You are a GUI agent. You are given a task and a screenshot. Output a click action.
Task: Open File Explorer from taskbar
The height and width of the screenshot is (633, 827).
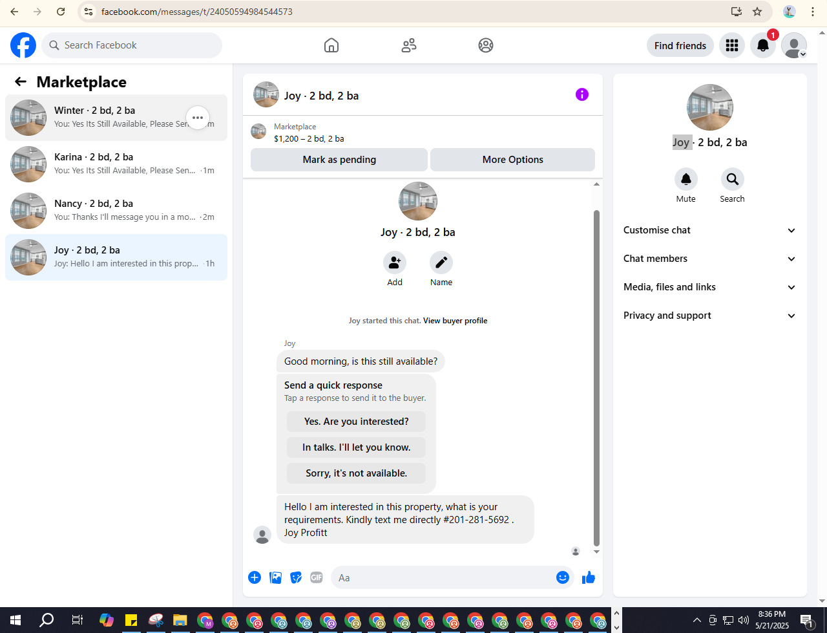point(180,621)
